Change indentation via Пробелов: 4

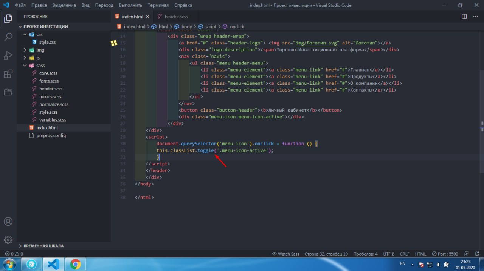click(365, 254)
